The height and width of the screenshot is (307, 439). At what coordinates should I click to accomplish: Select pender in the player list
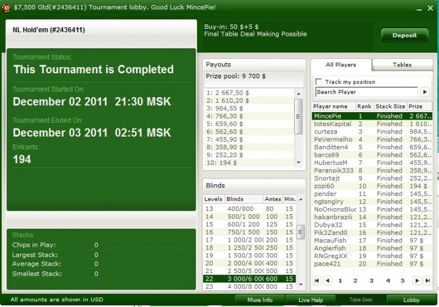[372, 194]
